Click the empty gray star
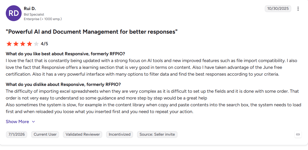 click(36, 44)
